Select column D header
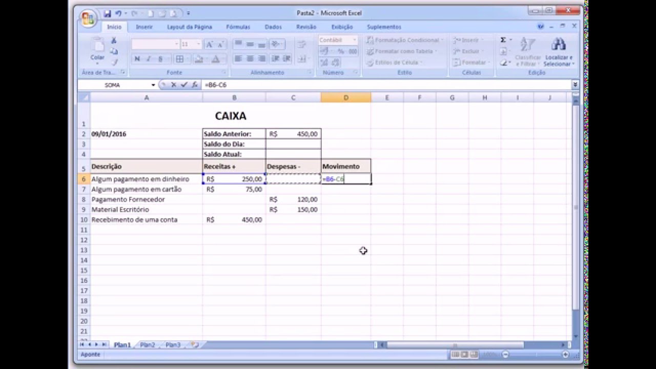The width and height of the screenshot is (656, 369). [x=346, y=97]
